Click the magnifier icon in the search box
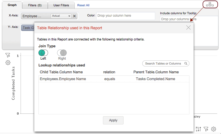 click(x=186, y=63)
